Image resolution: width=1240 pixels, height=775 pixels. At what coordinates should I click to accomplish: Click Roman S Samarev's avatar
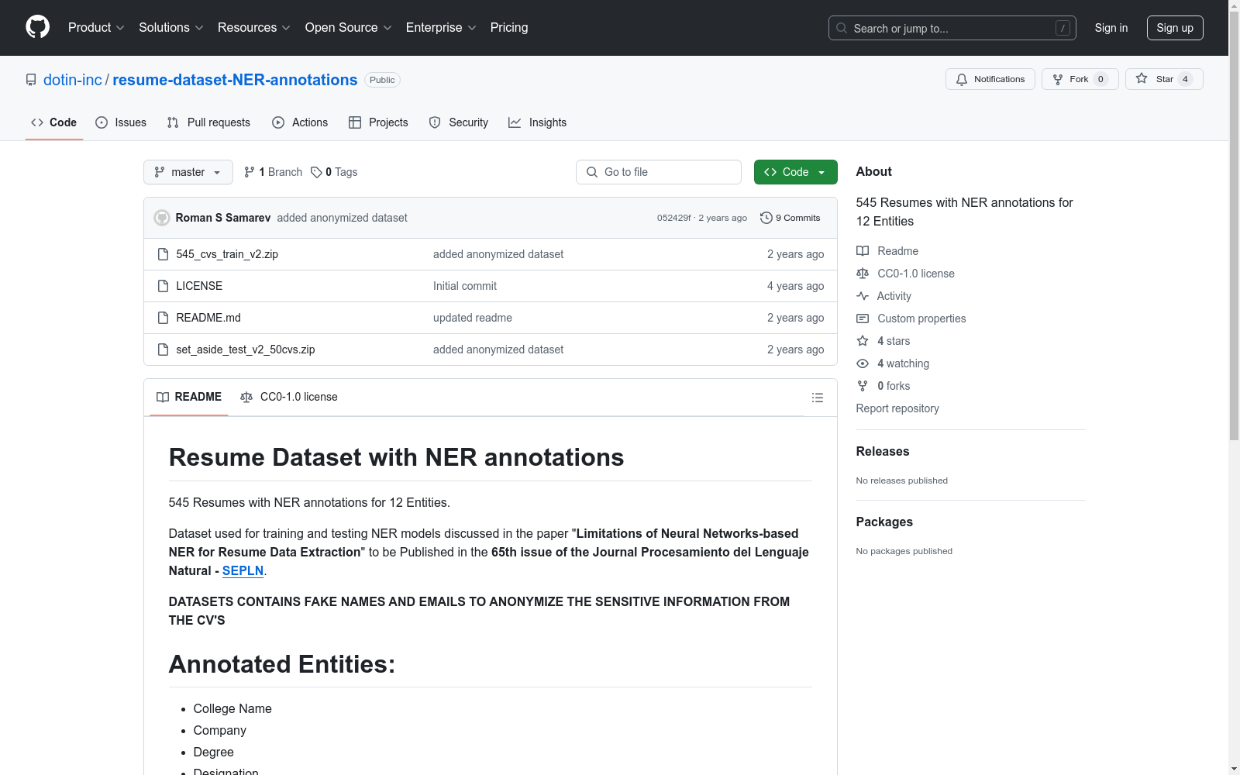click(162, 218)
